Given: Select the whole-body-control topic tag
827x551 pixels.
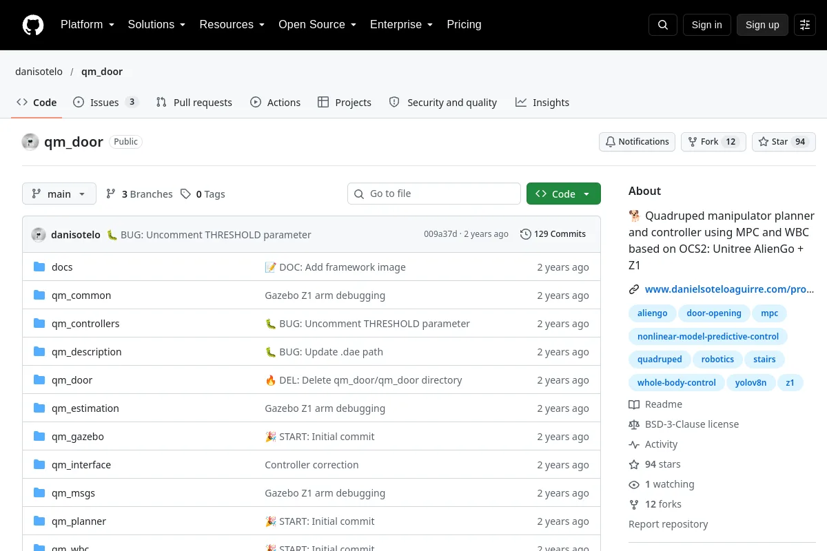Looking at the screenshot, I should tap(676, 383).
